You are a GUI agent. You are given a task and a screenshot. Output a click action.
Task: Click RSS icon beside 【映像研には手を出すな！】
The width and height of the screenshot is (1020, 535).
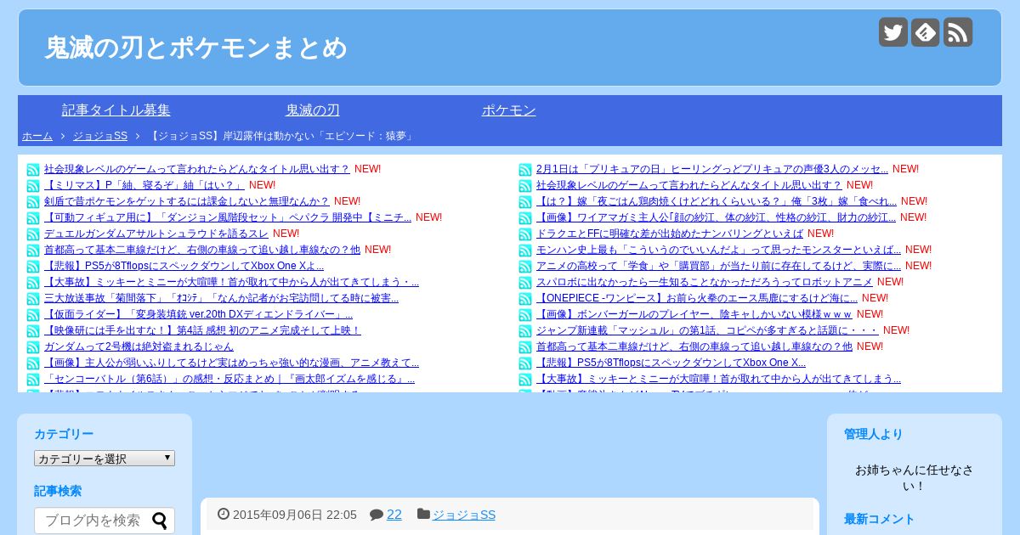pyautogui.click(x=33, y=331)
